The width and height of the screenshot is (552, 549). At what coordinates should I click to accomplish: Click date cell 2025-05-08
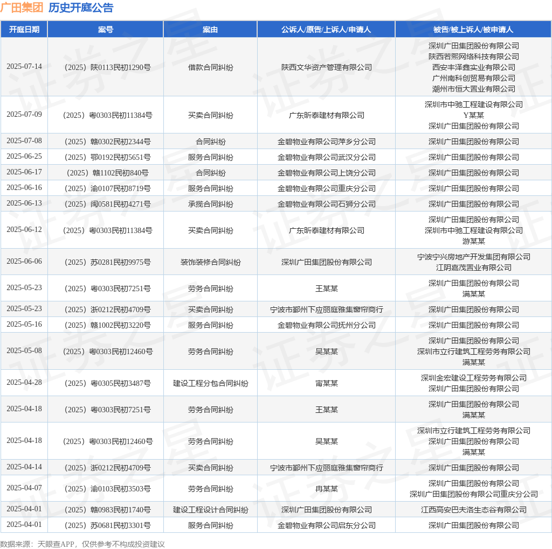click(x=24, y=350)
